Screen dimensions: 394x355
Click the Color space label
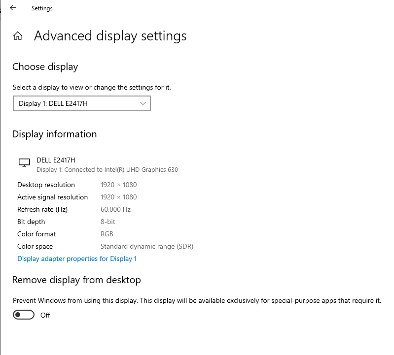coord(35,246)
